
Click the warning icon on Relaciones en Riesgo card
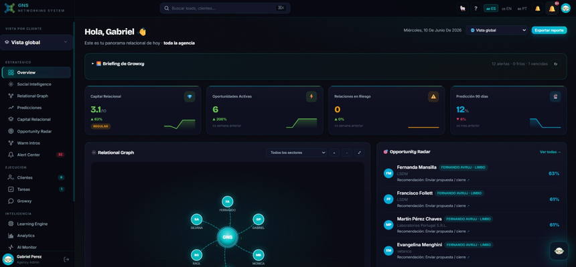click(x=433, y=96)
